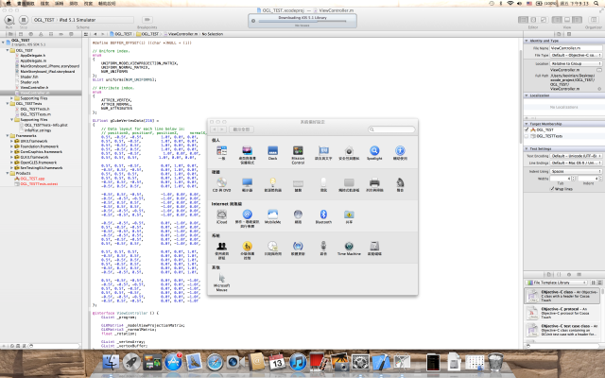Click the Assistant editor button
The width and height of the screenshot is (605, 378).
pos(533,20)
